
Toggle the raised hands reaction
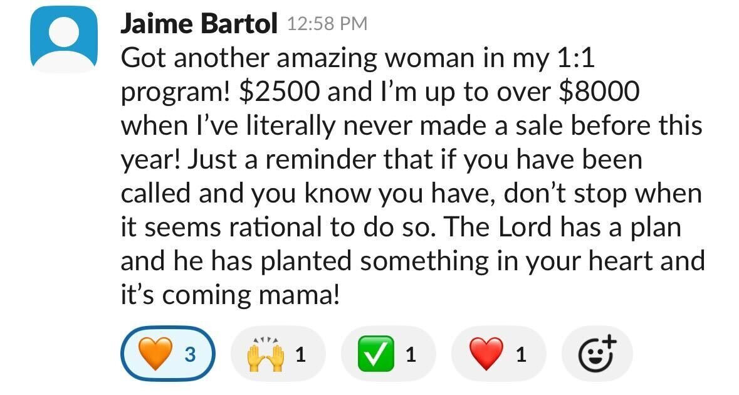coord(278,354)
